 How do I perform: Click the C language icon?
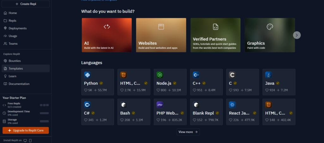232,75
